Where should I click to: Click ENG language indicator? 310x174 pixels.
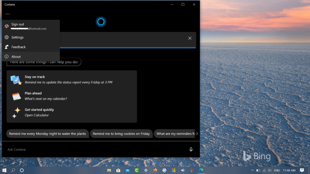click(x=277, y=170)
